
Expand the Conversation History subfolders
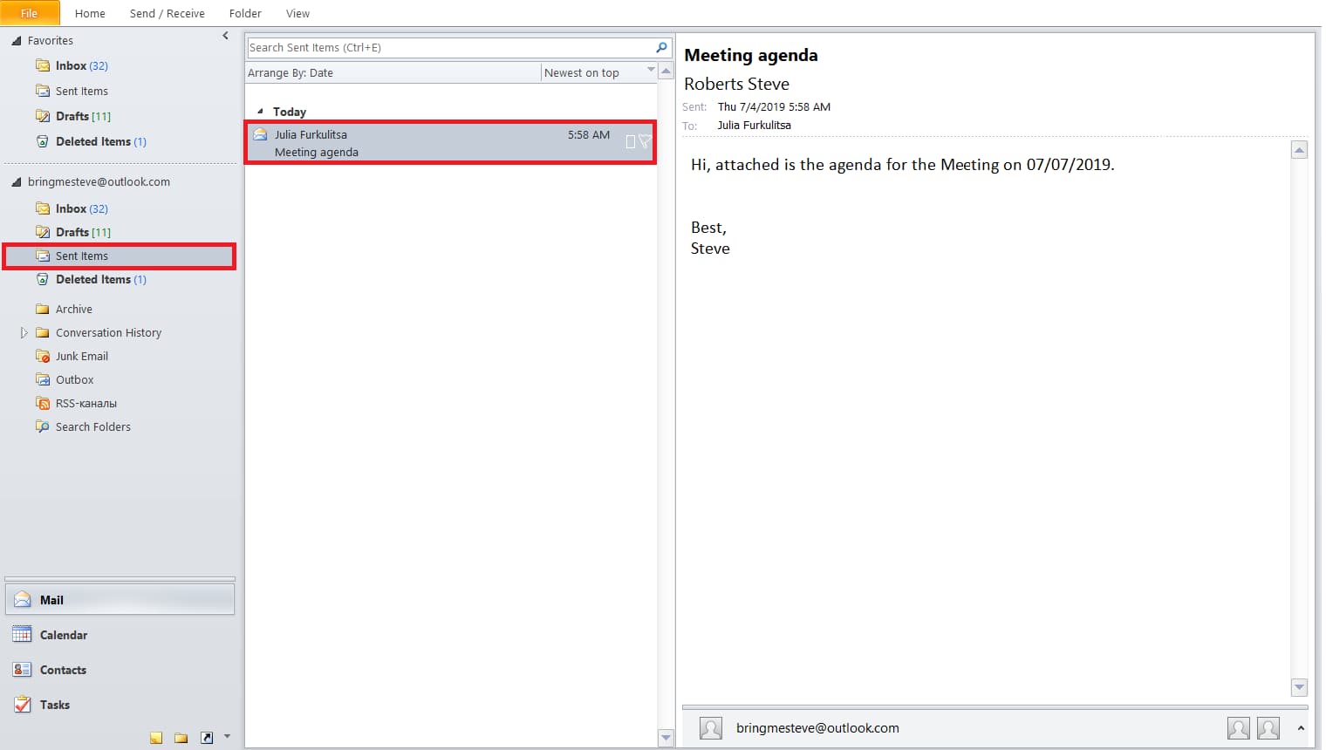[24, 332]
